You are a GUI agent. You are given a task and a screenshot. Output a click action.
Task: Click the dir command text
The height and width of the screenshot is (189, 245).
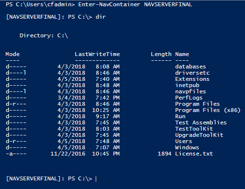pyautogui.click(x=100, y=17)
